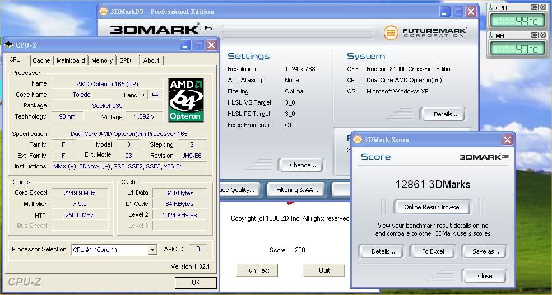552x295 pixels.
Task: Click the CPU-Z title bar icon
Action: coord(9,45)
